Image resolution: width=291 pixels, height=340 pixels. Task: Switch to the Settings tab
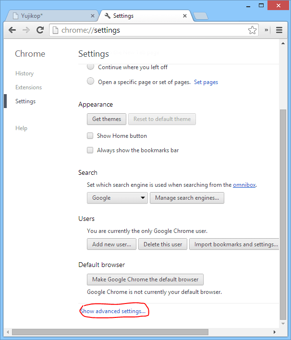click(145, 16)
